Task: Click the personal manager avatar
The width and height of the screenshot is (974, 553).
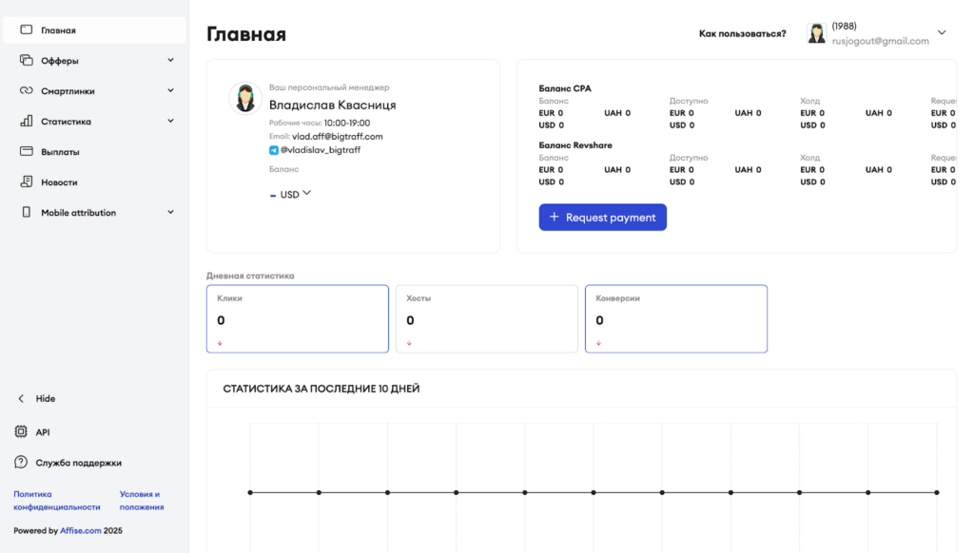Action: (x=245, y=98)
